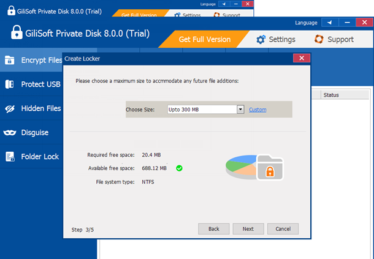The height and width of the screenshot is (259, 374).
Task: Click the language arrow button in front window
Action: coord(330,23)
